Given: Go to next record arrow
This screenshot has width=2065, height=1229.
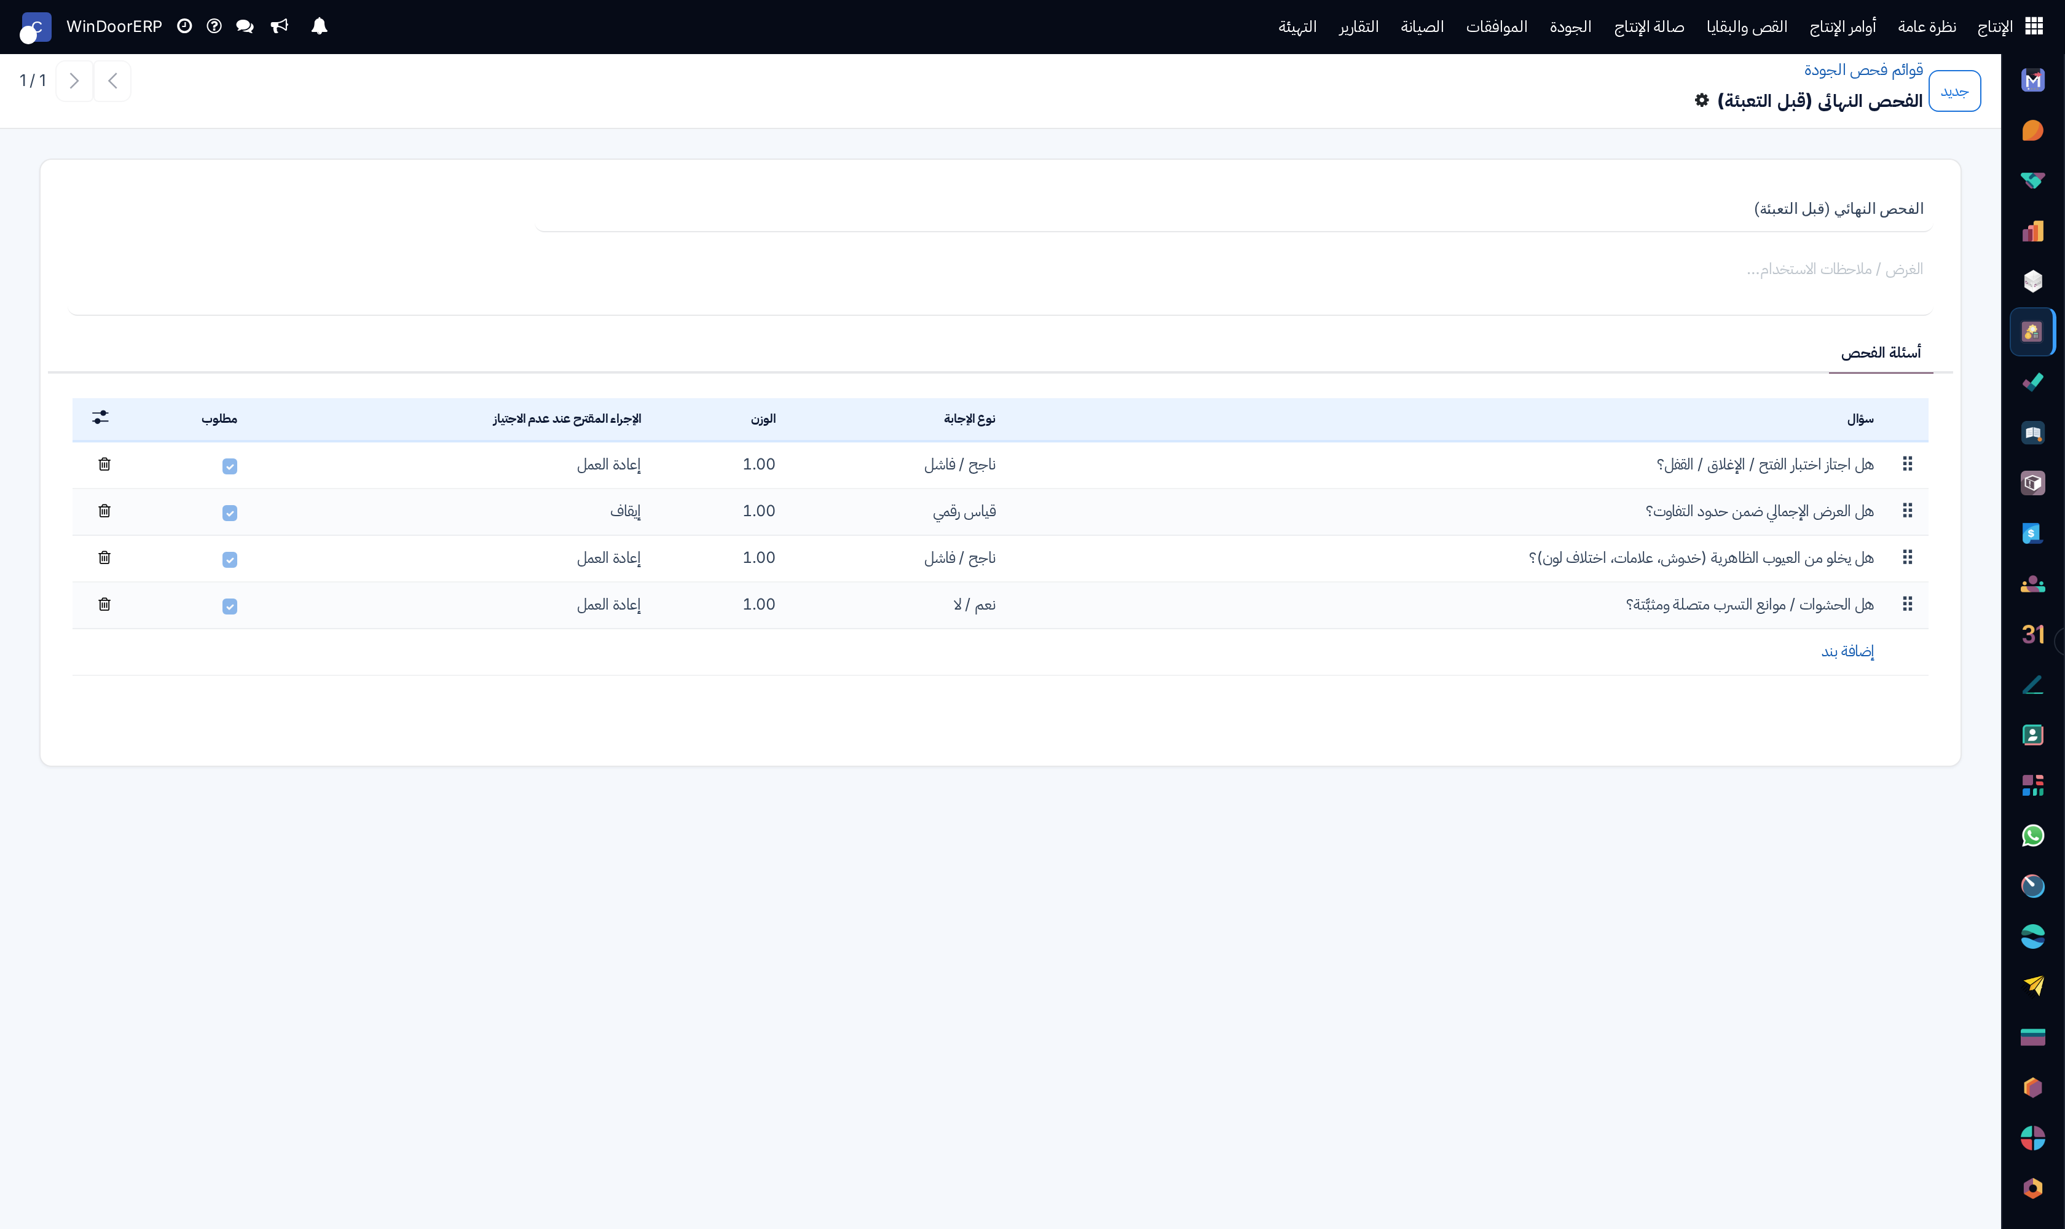Looking at the screenshot, I should point(74,81).
